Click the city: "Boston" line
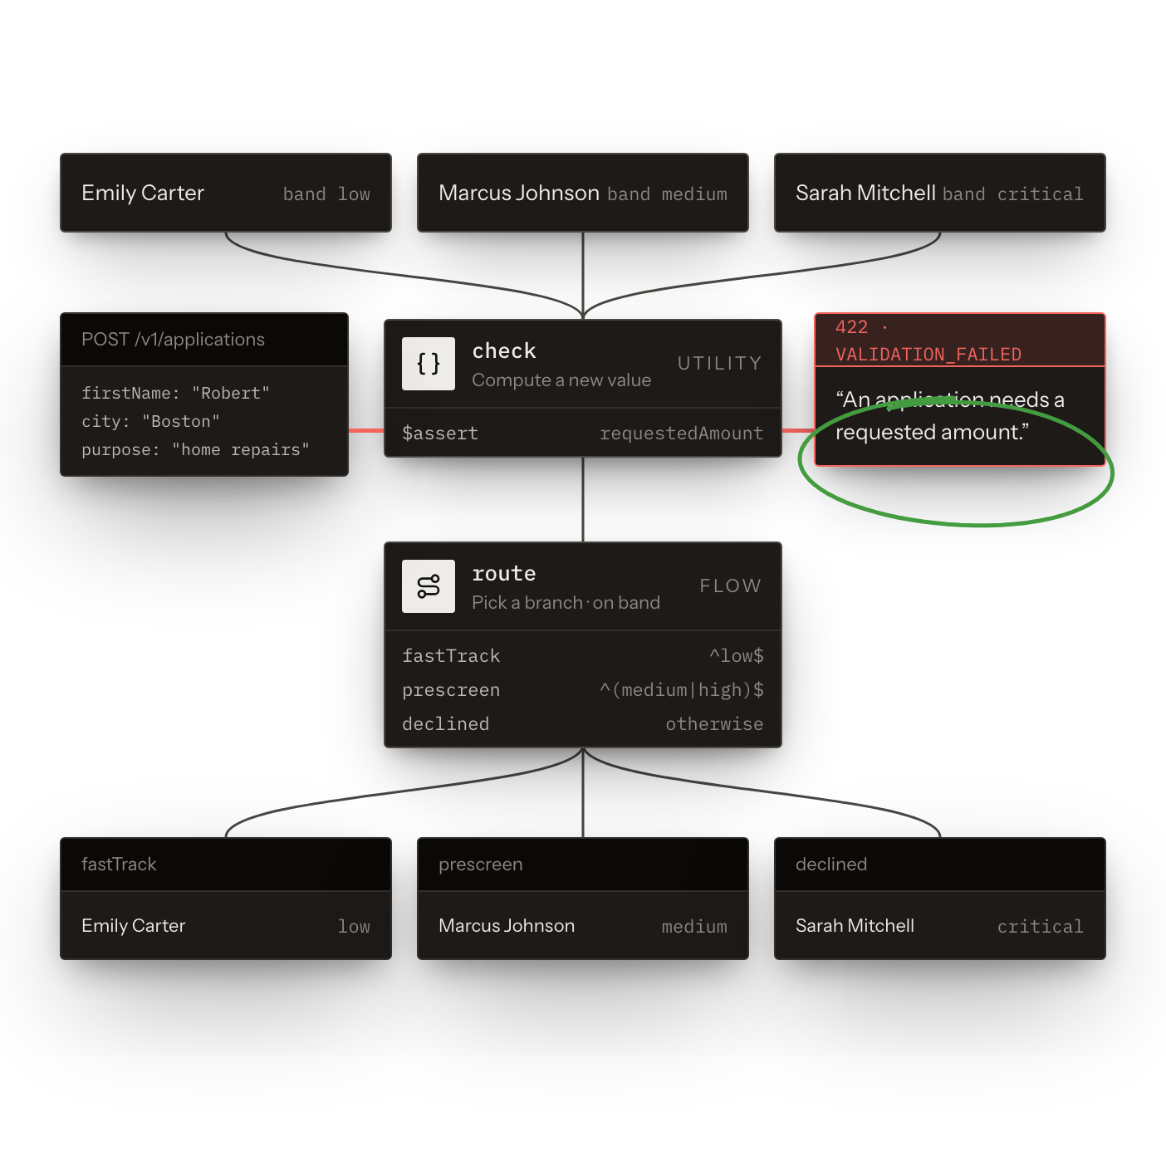Viewport: 1166px width, 1166px height. tap(150, 421)
